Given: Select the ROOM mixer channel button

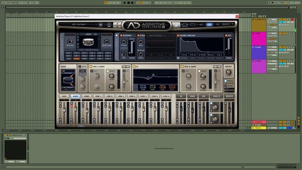Looking at the screenshot, I should [x=192, y=96].
